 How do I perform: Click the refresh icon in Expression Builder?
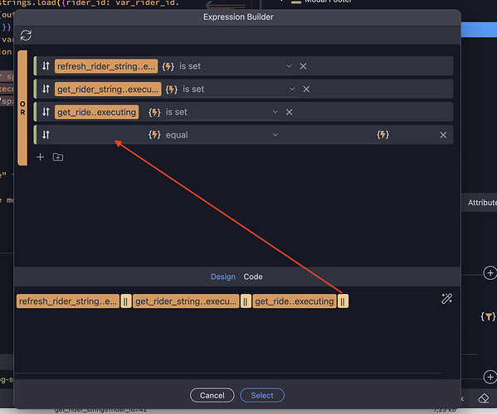[x=26, y=35]
